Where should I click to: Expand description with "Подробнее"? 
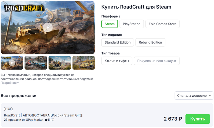point(9,83)
